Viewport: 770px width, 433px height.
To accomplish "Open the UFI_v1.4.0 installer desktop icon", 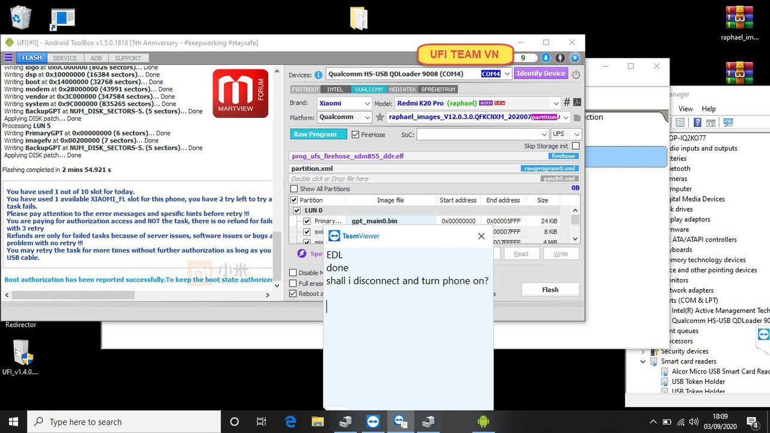I will pos(21,357).
